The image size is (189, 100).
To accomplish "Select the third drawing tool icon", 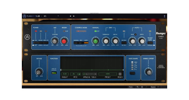I will (x=90, y=74).
